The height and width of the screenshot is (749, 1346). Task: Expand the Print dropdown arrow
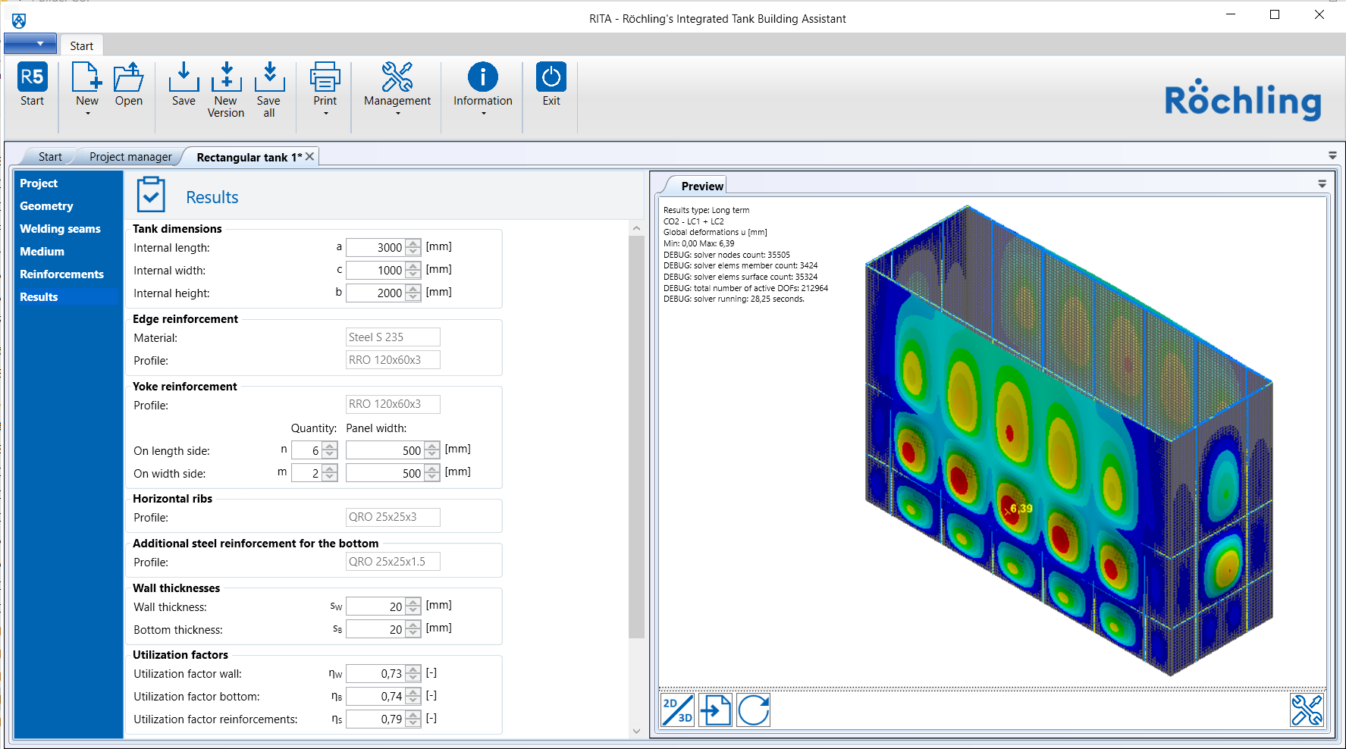click(x=325, y=114)
